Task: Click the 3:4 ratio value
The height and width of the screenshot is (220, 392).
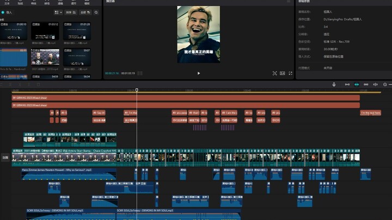Action: [x=326, y=27]
